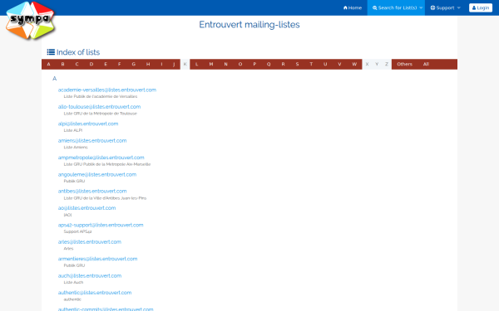This screenshot has width=499, height=311.
Task: Select letter J in the index
Action: point(174,64)
